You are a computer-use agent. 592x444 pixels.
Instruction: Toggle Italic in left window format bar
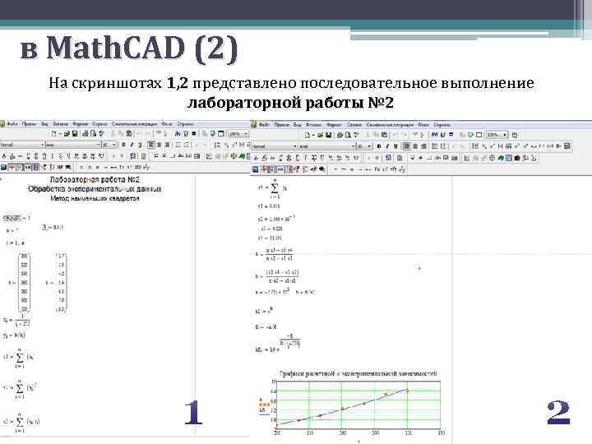(x=132, y=145)
